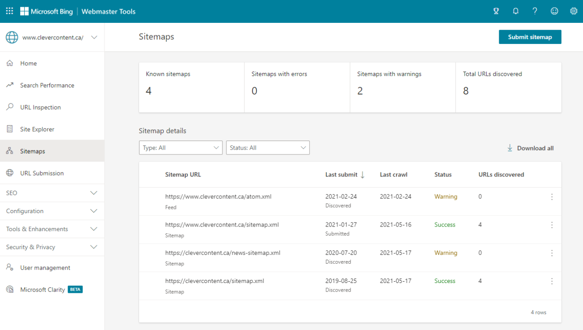Open the rewards trophy icon
This screenshot has width=583, height=330.
pos(496,11)
